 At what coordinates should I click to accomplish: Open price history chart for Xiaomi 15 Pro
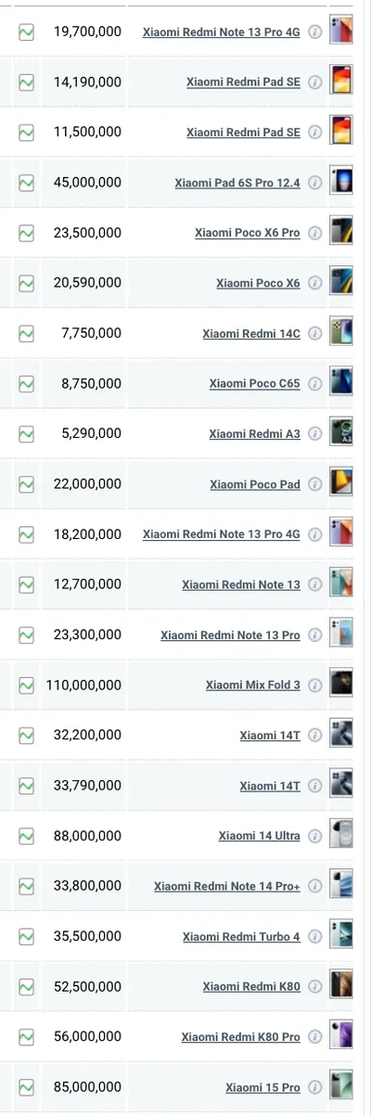point(26,1086)
